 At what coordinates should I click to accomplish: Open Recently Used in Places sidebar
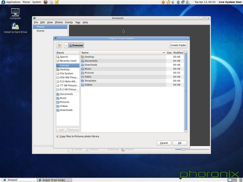(x=68, y=61)
